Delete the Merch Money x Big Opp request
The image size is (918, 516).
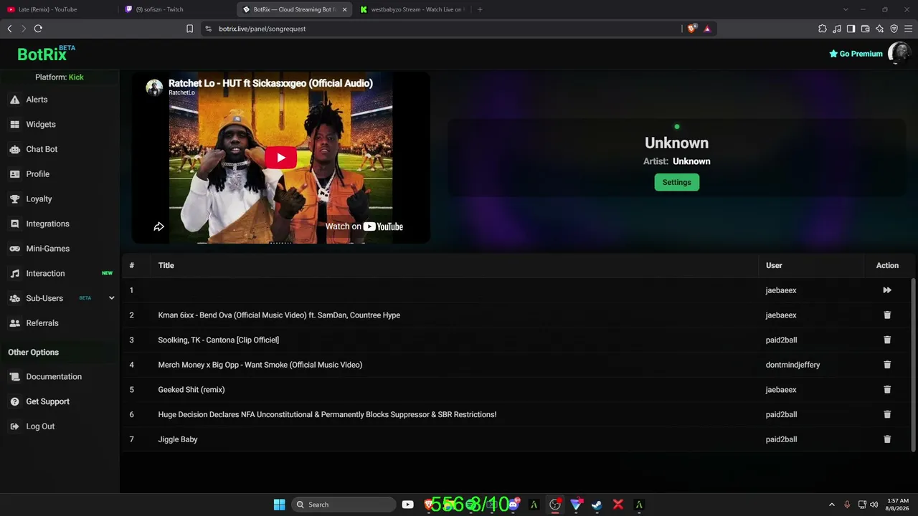887,365
